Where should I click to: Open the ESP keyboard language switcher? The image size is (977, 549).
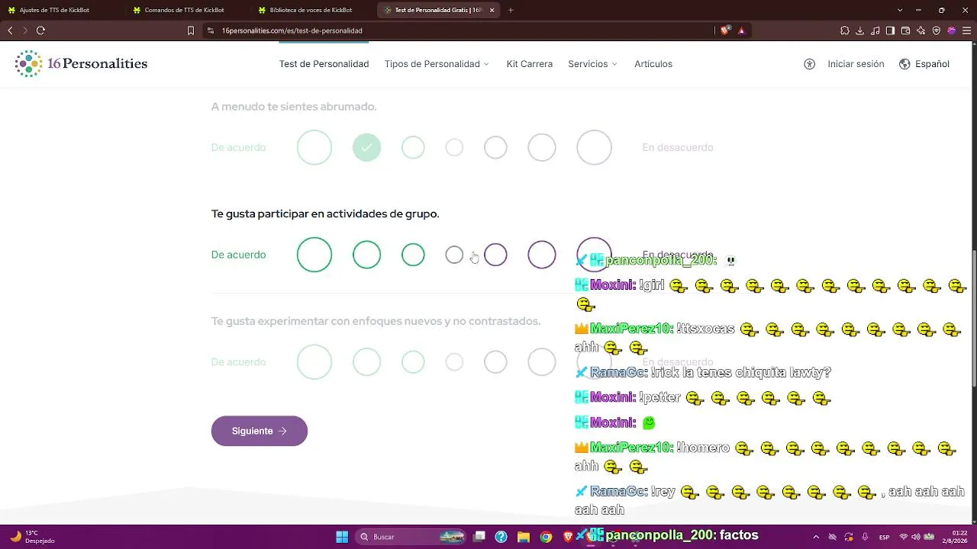point(884,537)
